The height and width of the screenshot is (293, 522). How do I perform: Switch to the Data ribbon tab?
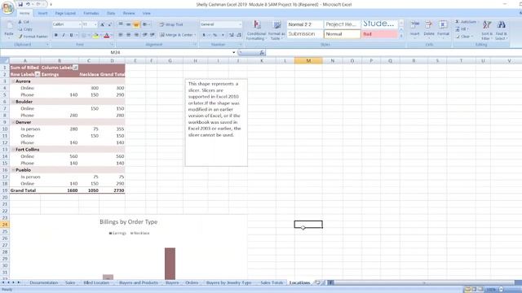111,13
